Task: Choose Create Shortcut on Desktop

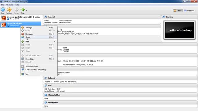Action: [x=39, y=70]
